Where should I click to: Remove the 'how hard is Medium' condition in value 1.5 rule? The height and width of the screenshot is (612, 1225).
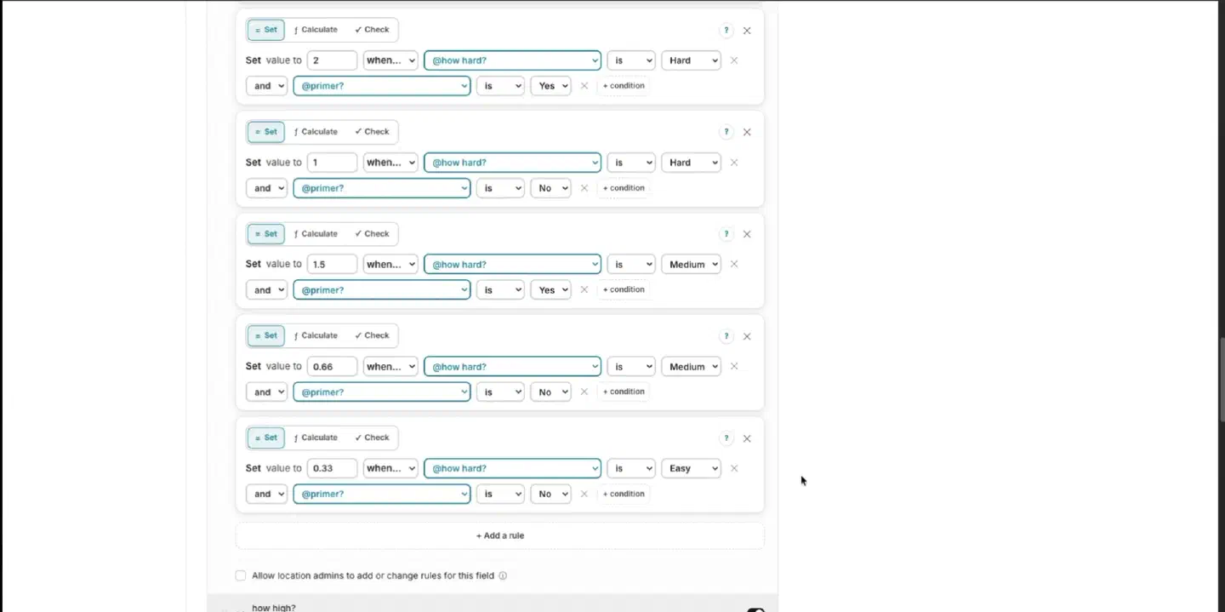(x=734, y=264)
